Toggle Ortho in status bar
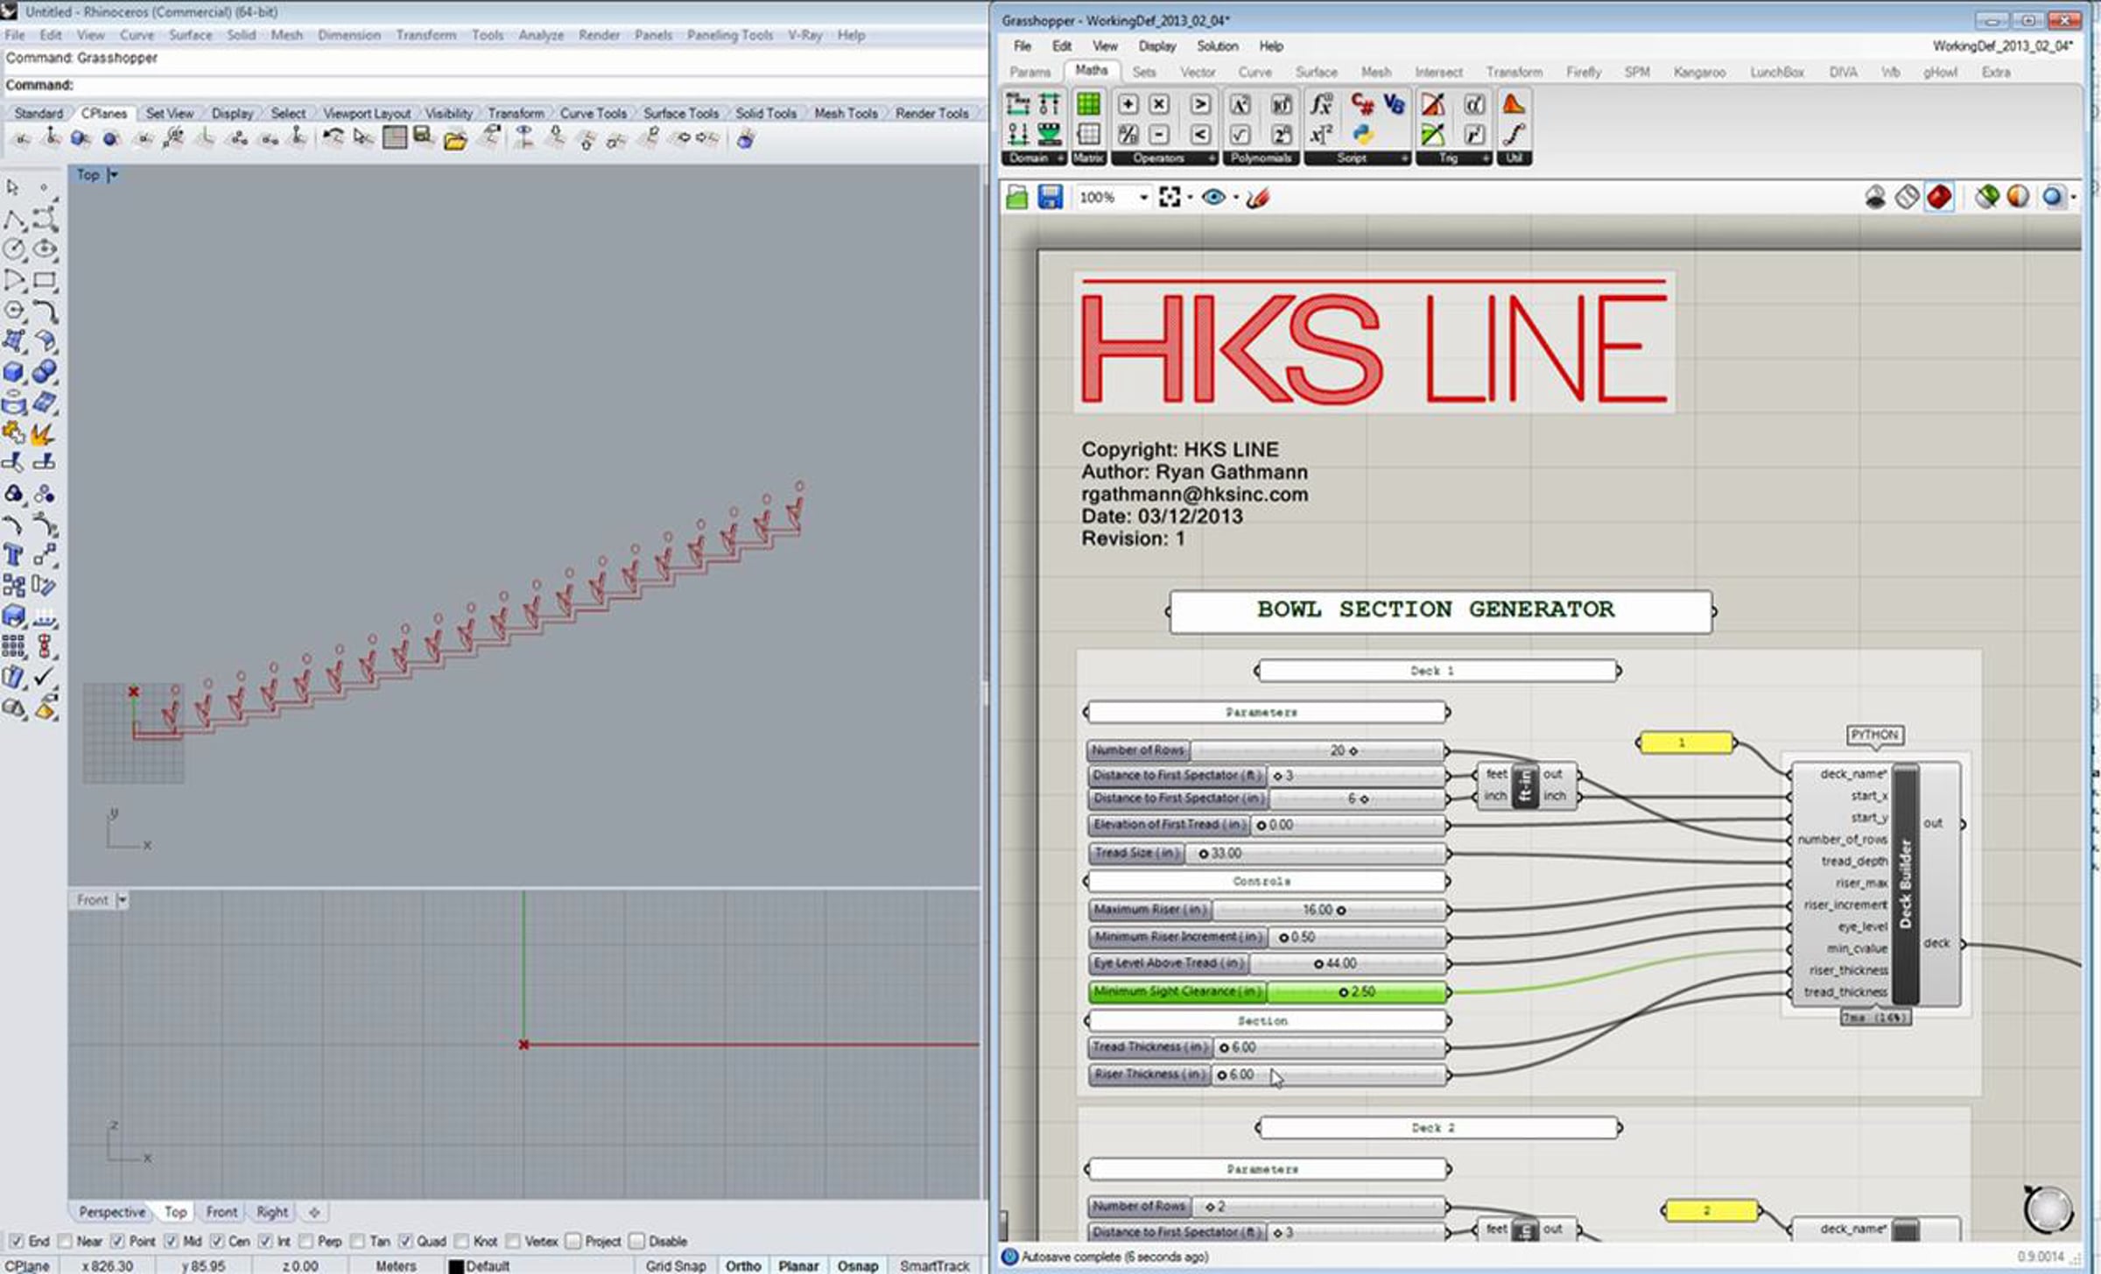The width and height of the screenshot is (2101, 1274). 743,1266
